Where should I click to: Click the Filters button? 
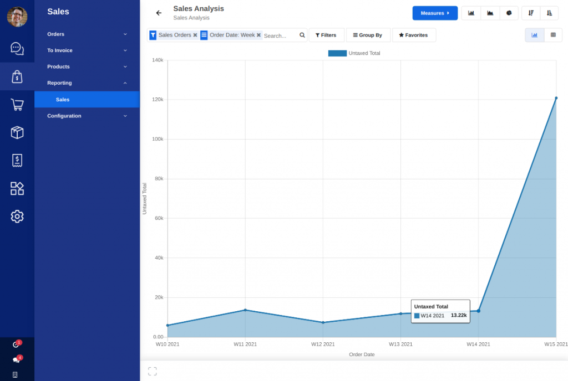point(326,35)
